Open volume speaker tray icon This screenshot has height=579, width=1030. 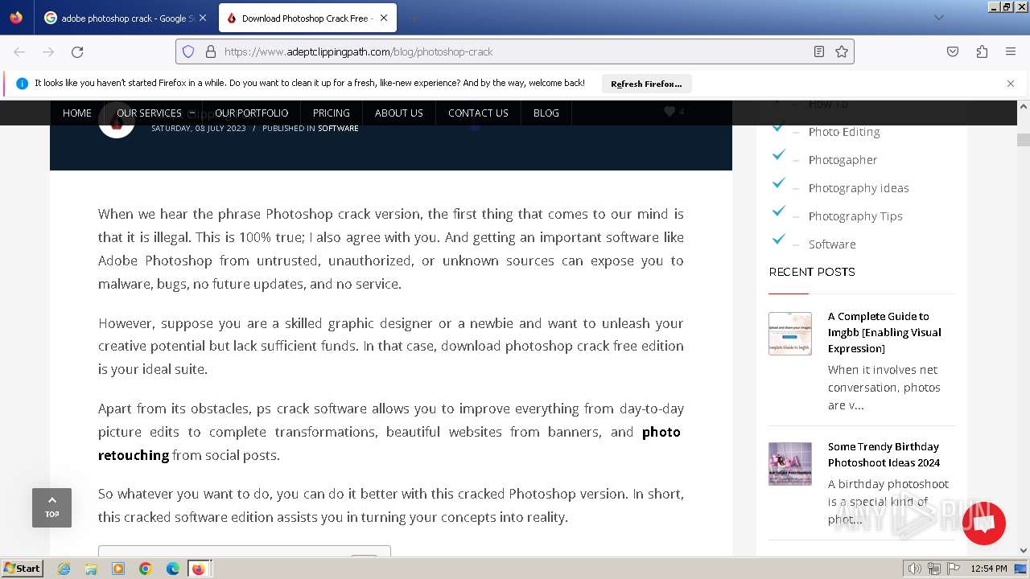(x=915, y=569)
